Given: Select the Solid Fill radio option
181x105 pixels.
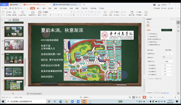Looking at the screenshot, I should click(148, 34).
